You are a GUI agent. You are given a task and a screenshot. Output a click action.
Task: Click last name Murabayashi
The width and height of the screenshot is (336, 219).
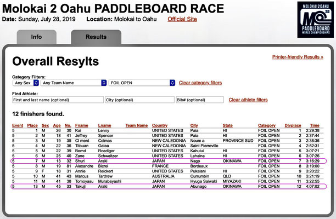[109, 181]
